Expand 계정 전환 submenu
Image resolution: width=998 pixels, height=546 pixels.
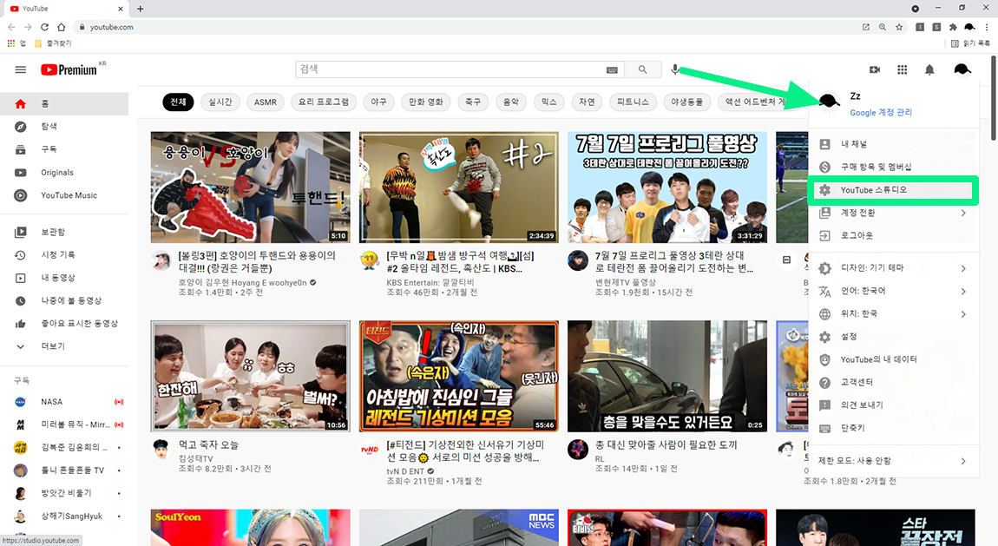coord(894,213)
